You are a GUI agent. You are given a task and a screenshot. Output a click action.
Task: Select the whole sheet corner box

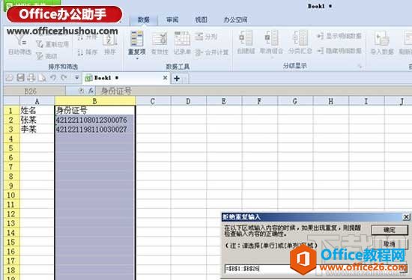[12, 101]
